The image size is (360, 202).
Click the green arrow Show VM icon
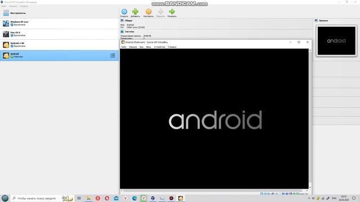[172, 12]
